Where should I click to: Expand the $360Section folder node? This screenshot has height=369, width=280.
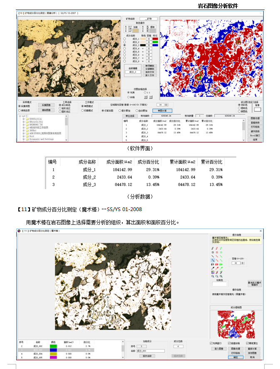coord(24,119)
